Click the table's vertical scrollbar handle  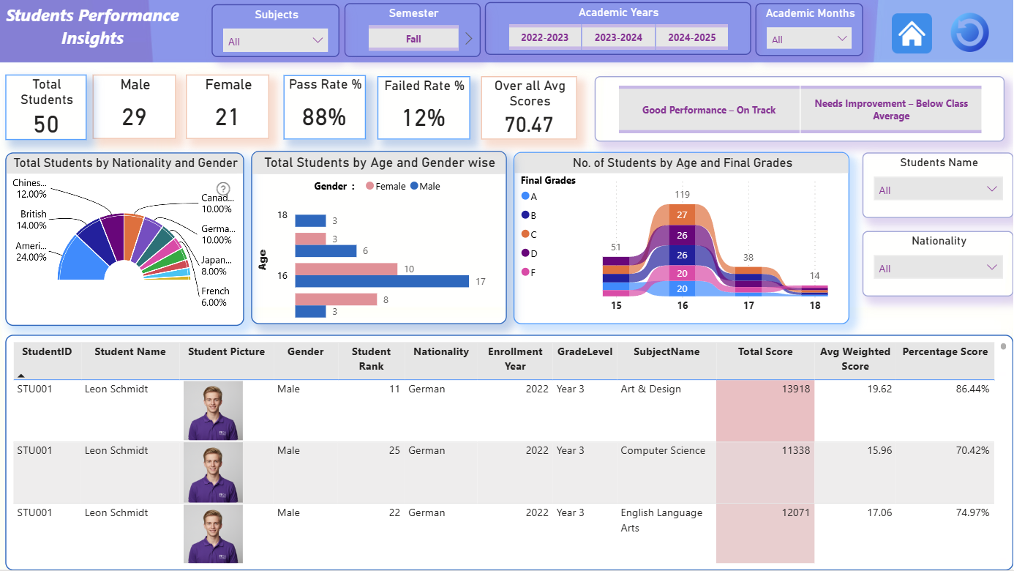click(x=1004, y=346)
